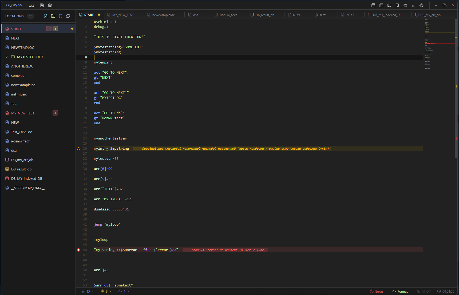
Task: Click the six-dot grid icon
Action: [413, 5]
